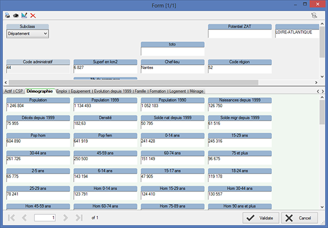Click the Population 1990 field
The image size is (328, 228).
172,107
